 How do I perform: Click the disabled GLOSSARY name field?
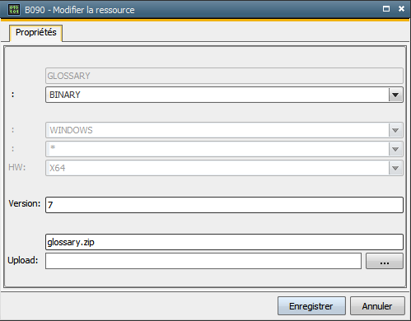pos(224,76)
